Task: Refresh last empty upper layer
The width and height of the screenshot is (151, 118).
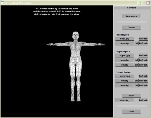Action: 143,65
